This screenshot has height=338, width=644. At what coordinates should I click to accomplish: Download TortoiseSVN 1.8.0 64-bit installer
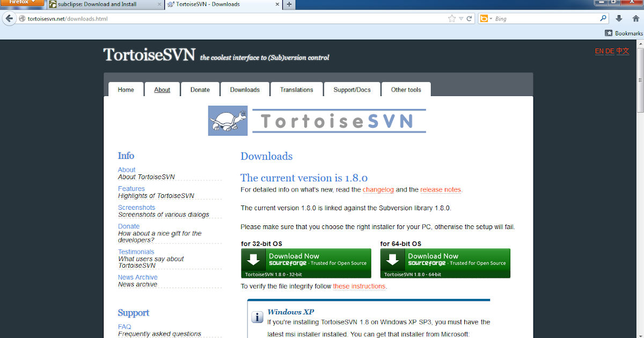click(445, 263)
